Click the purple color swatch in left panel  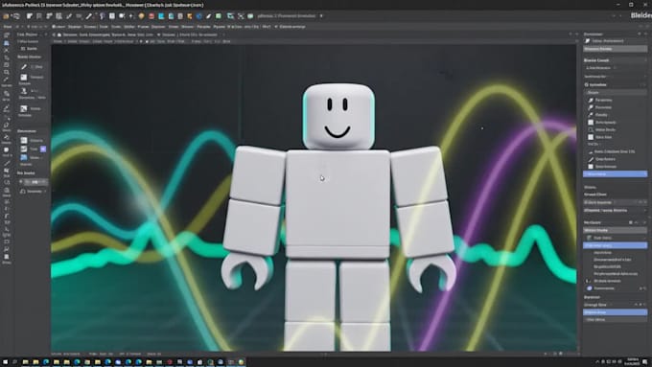(43, 149)
